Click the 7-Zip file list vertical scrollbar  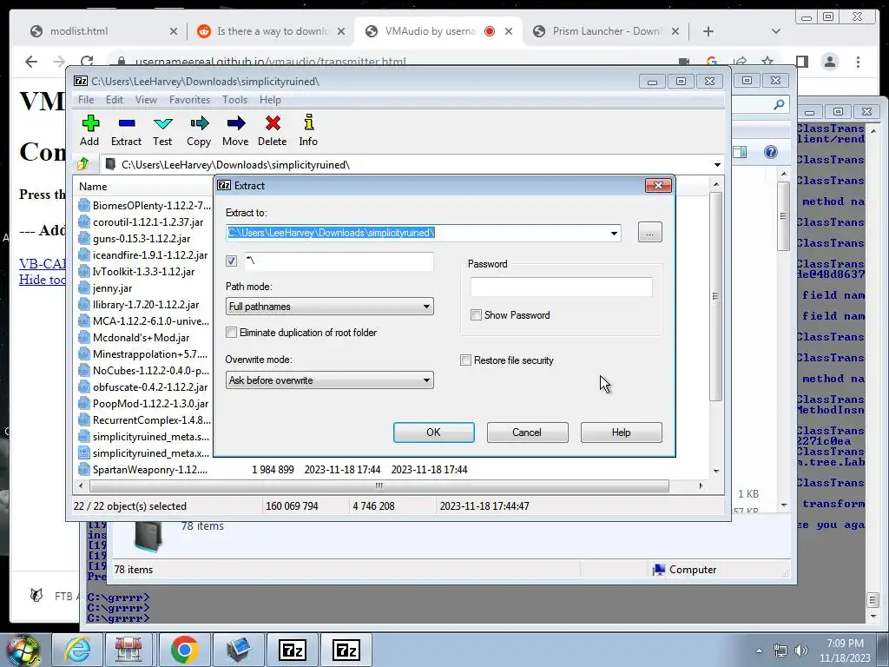point(716,297)
